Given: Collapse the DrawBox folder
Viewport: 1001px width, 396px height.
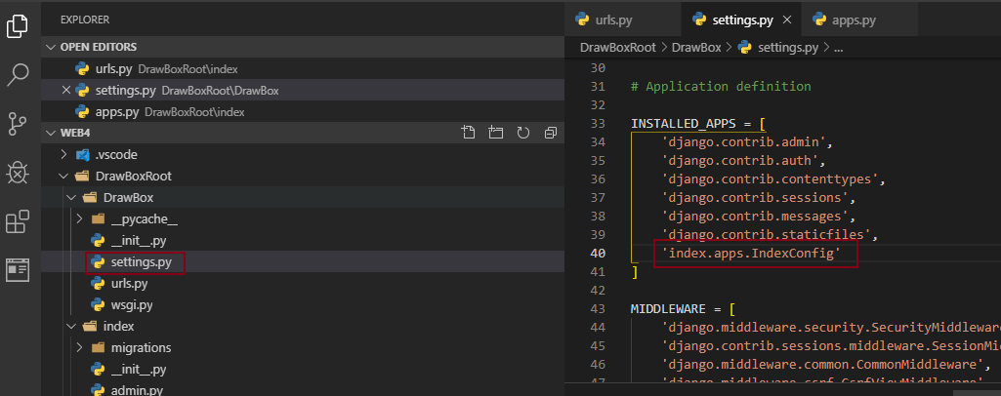Looking at the screenshot, I should click(x=71, y=198).
